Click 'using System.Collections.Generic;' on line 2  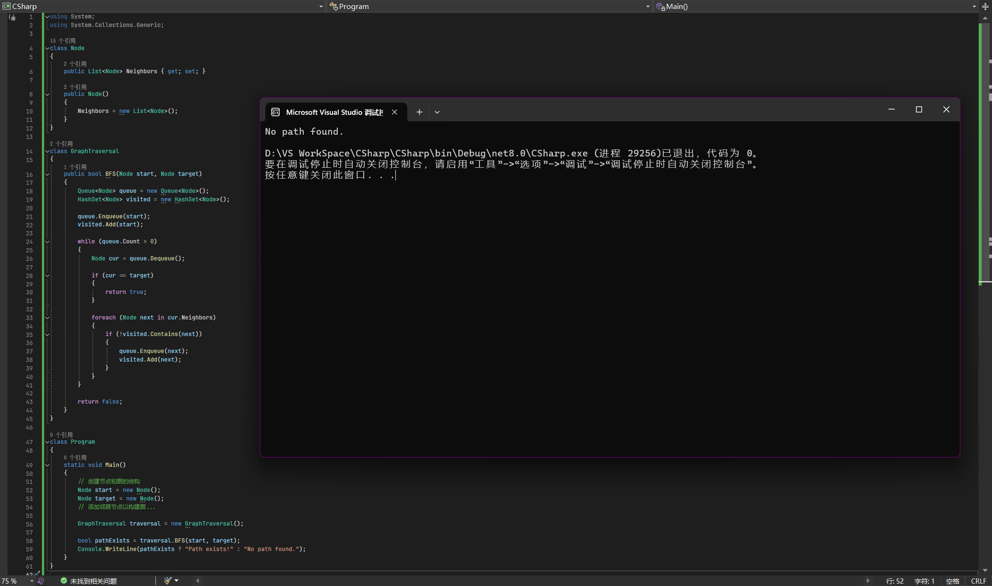tap(107, 25)
